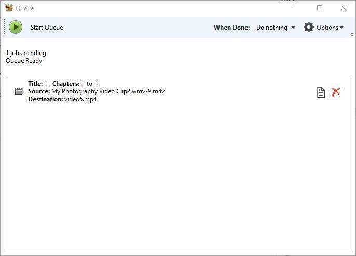Image resolution: width=356 pixels, height=256 pixels.
Task: Open the toolbar overflow arrow at toolbar edge
Action: pos(352,35)
